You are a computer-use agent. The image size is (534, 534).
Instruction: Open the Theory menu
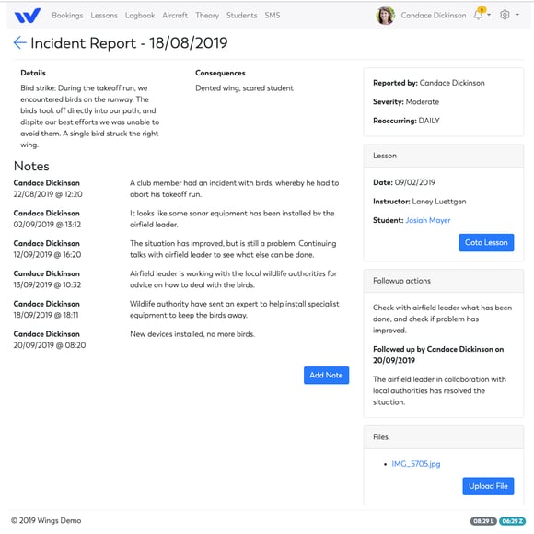(207, 16)
